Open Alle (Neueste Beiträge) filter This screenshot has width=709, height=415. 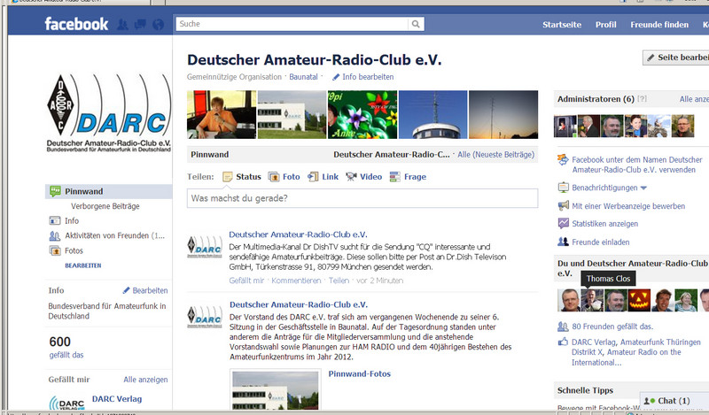point(495,155)
